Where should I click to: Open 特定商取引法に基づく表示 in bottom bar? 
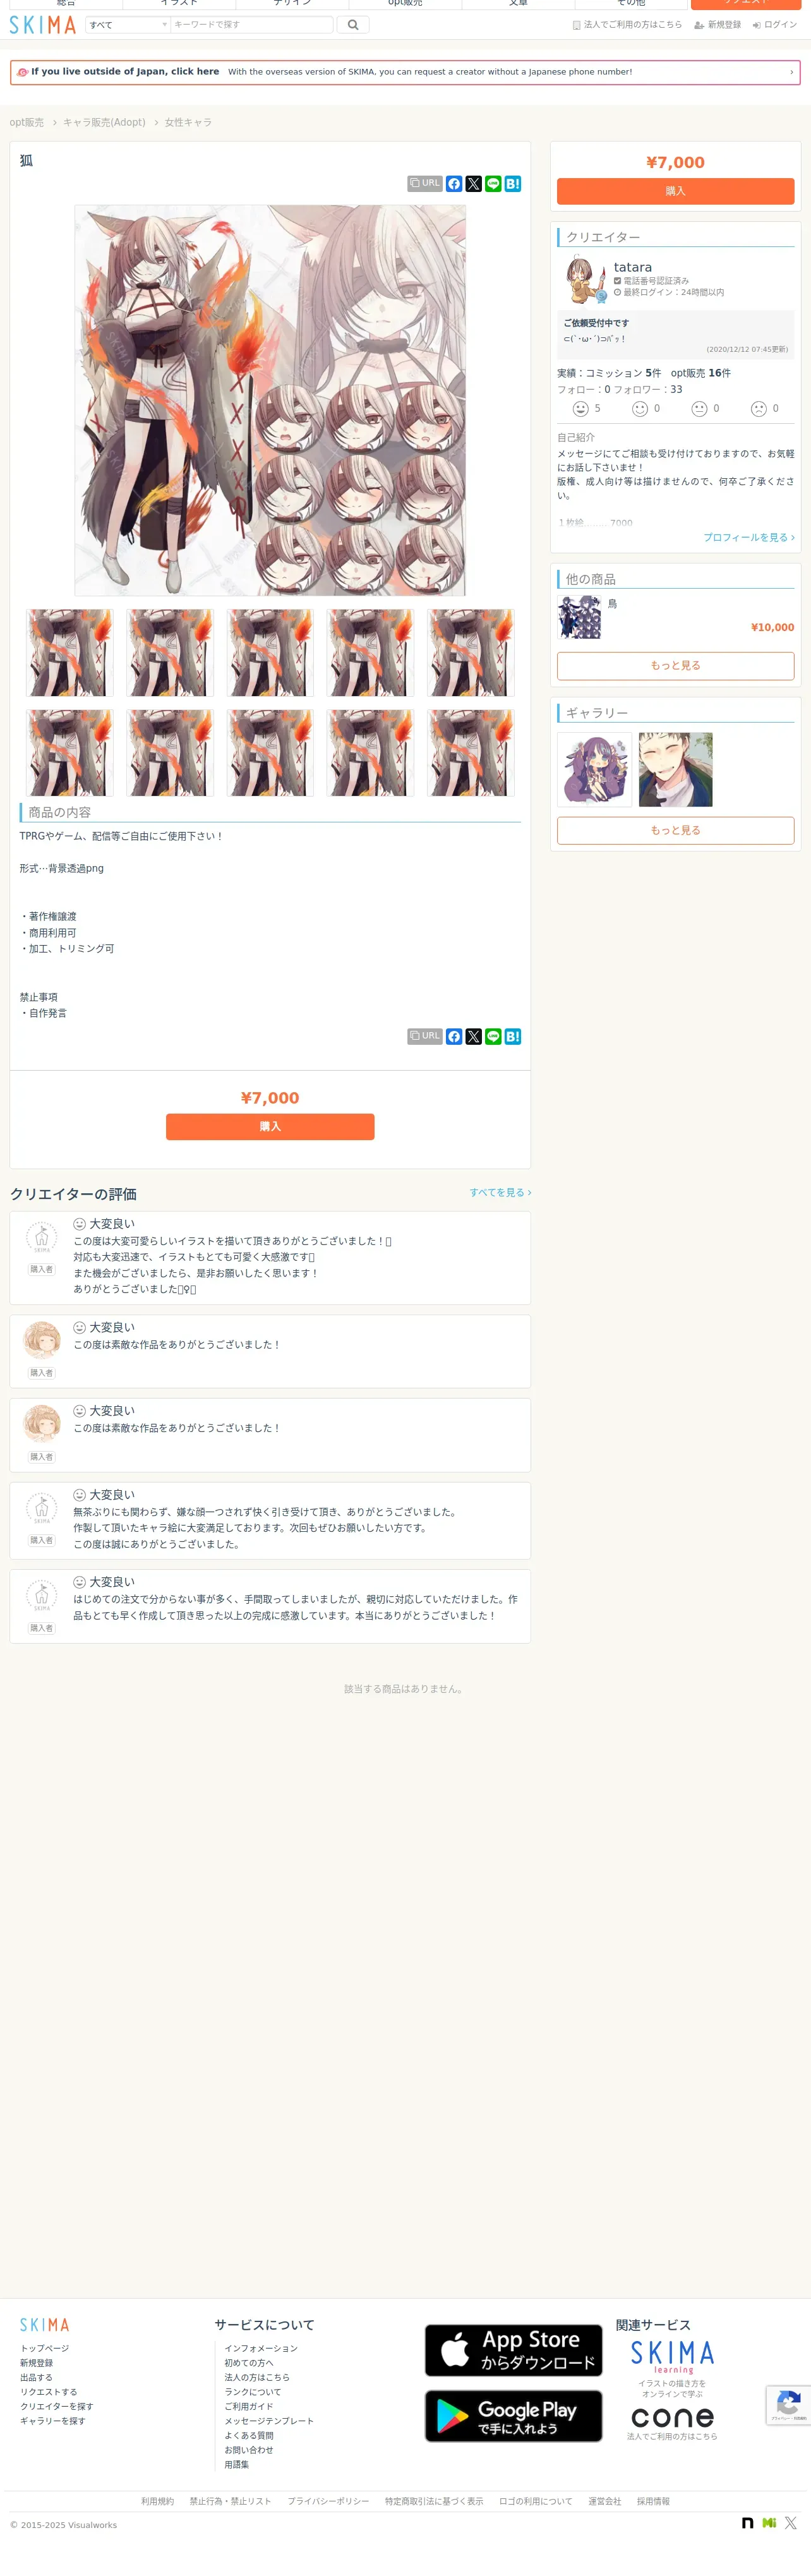(434, 2501)
